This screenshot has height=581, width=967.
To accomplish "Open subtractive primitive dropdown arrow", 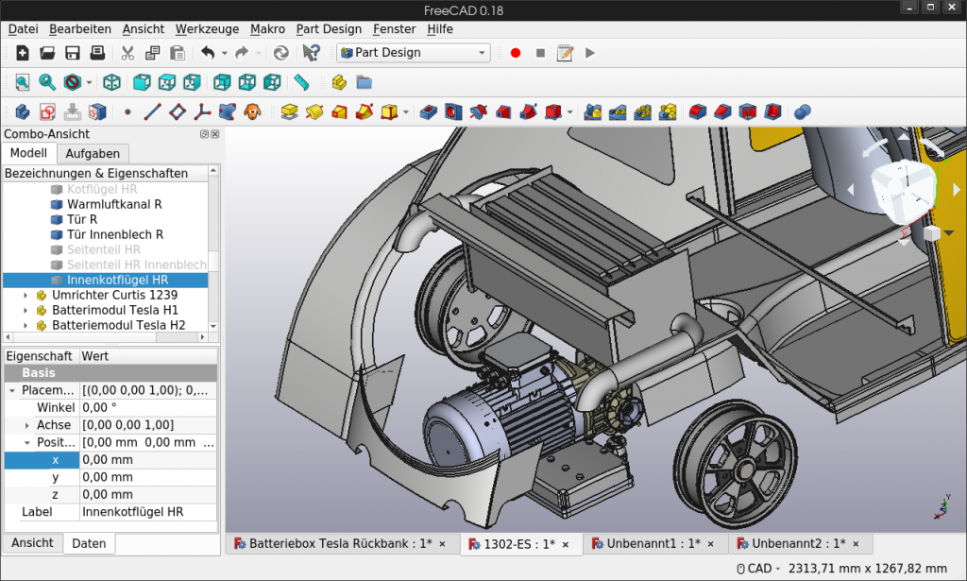I will tap(569, 112).
